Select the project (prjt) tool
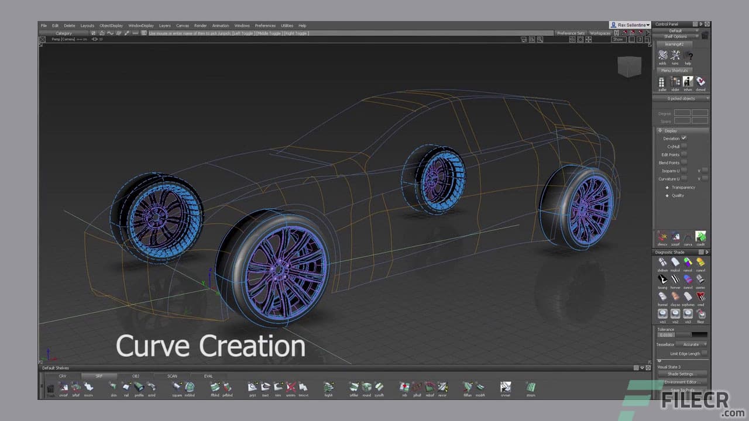 (252, 388)
